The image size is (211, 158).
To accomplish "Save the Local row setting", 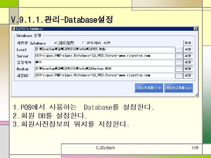I will (x=188, y=49).
